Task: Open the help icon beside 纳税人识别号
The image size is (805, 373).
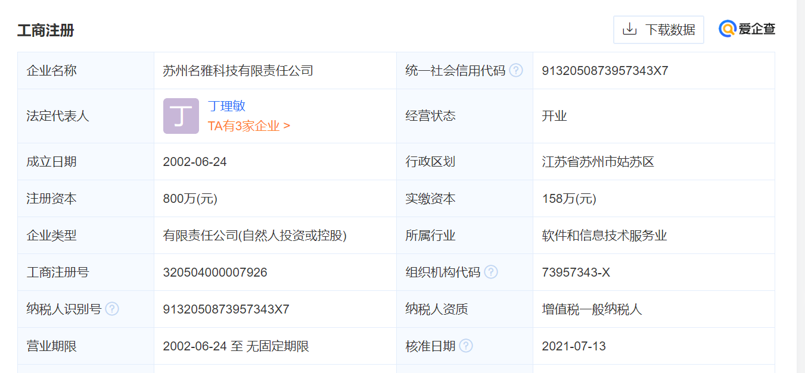Action: pyautogui.click(x=112, y=309)
